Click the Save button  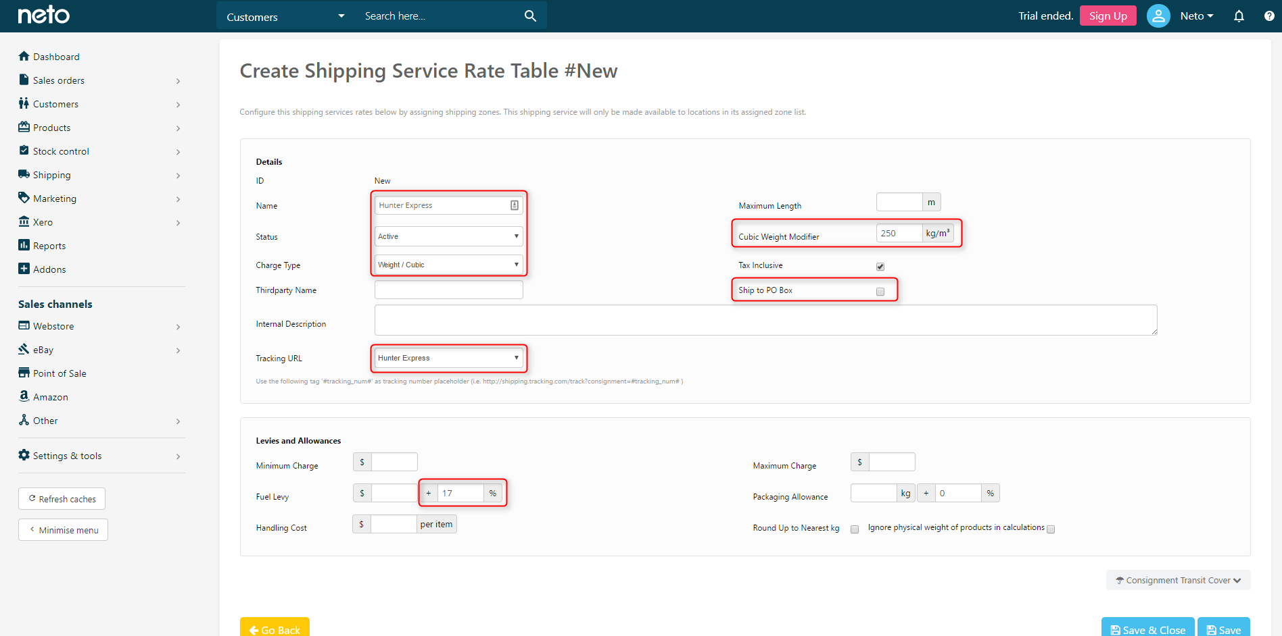click(1224, 628)
